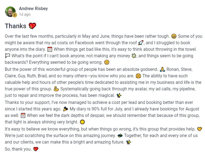Click the praying hands emoji

click(x=162, y=69)
